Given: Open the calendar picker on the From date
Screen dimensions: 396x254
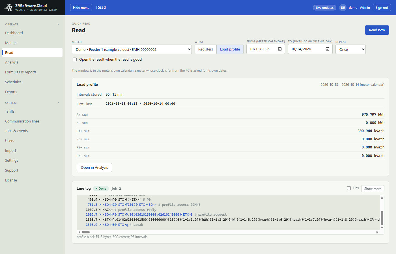Looking at the screenshot, I should 280,49.
